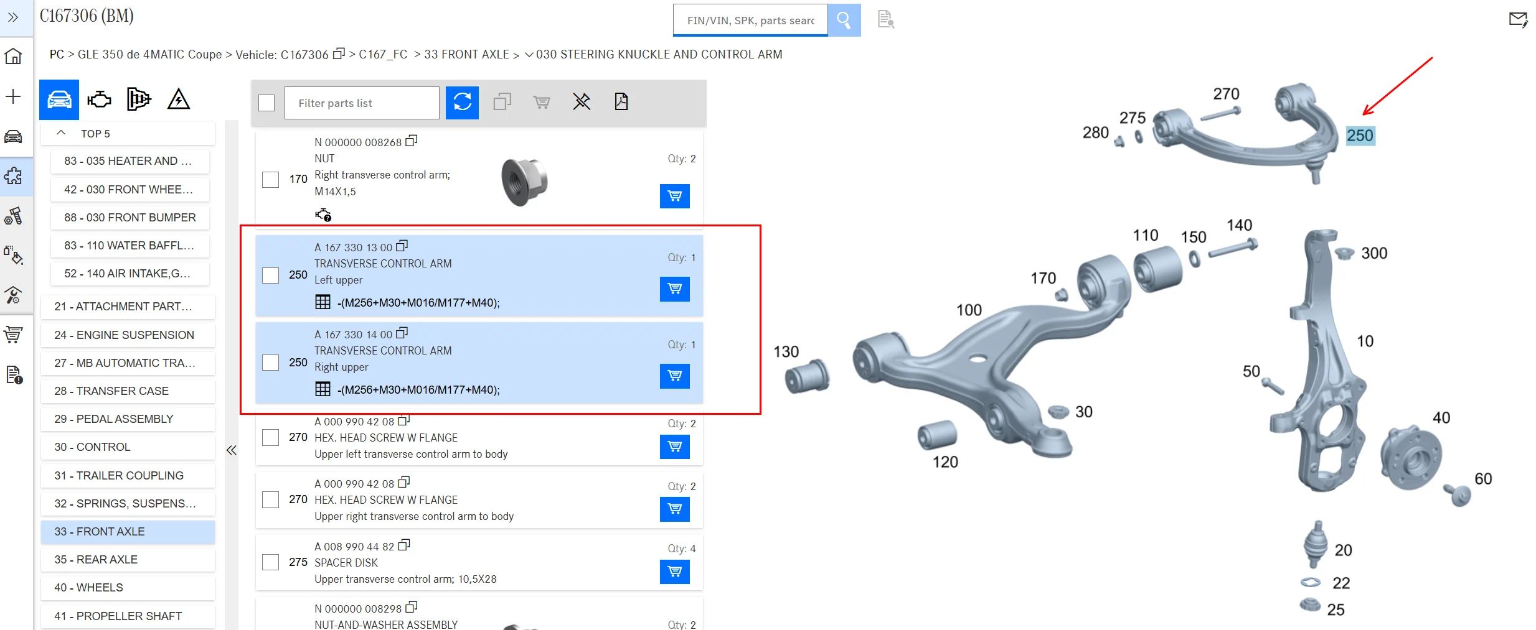Screen dimensions: 1536x630
Task: Add SPACER DISK to cart
Action: click(x=675, y=572)
